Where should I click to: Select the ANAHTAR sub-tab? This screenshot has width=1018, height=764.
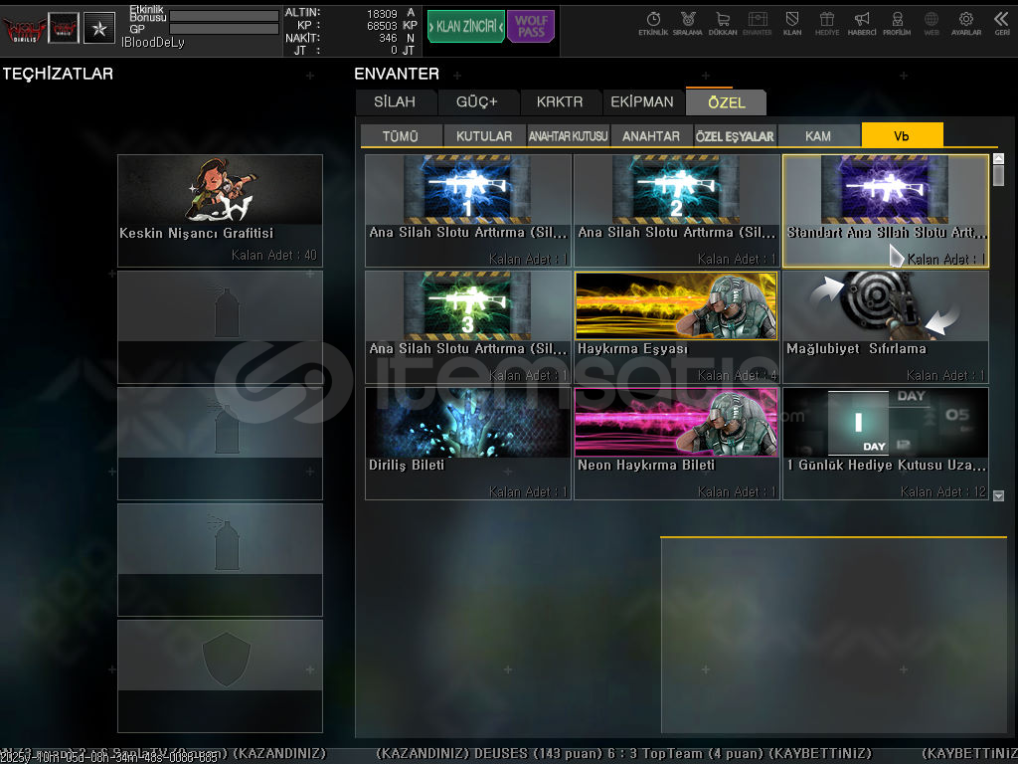point(651,136)
